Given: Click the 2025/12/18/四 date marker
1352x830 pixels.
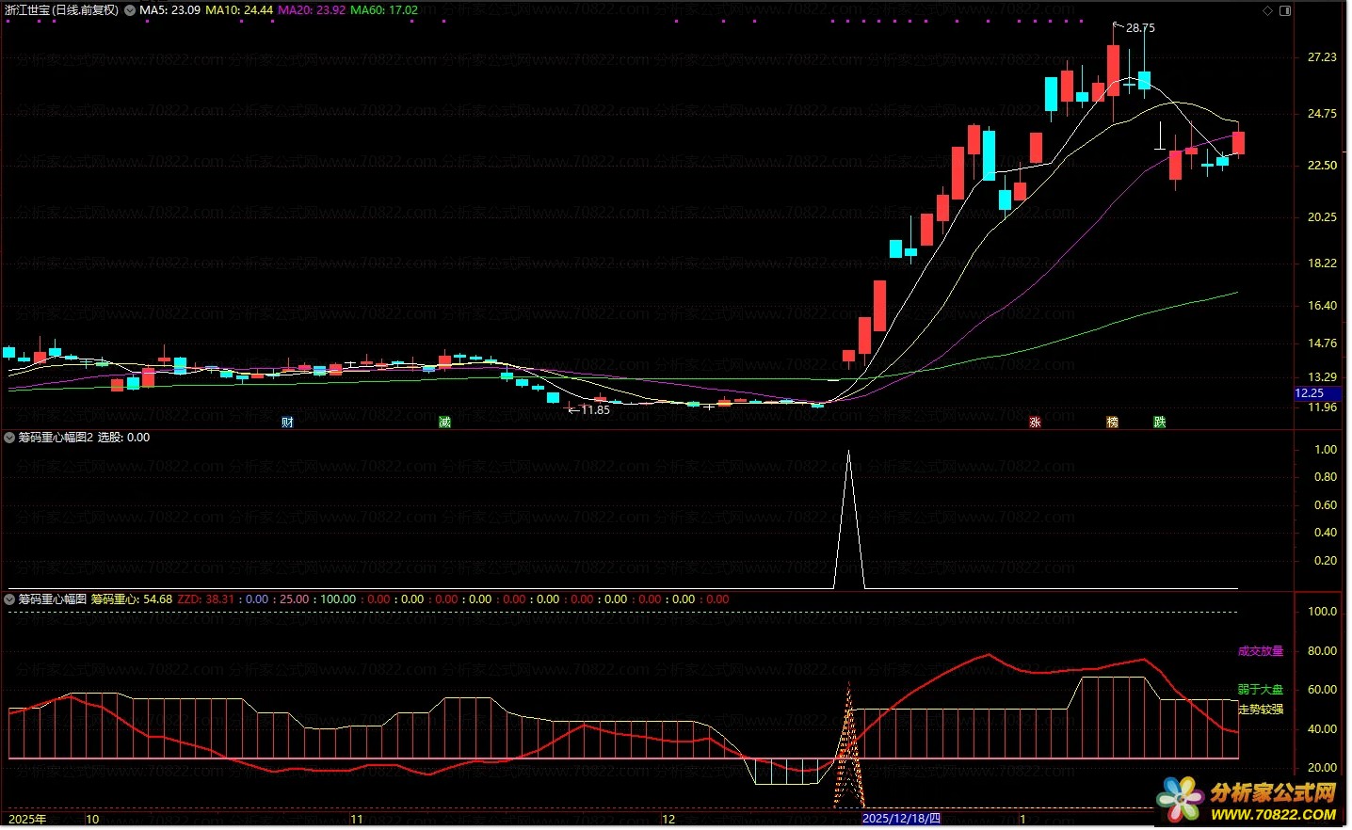Looking at the screenshot, I should pos(901,819).
